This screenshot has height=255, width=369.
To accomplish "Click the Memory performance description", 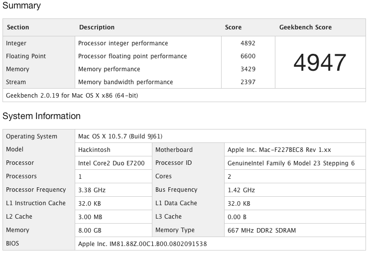I will pos(109,69).
